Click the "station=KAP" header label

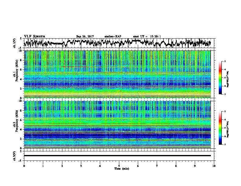113,36
